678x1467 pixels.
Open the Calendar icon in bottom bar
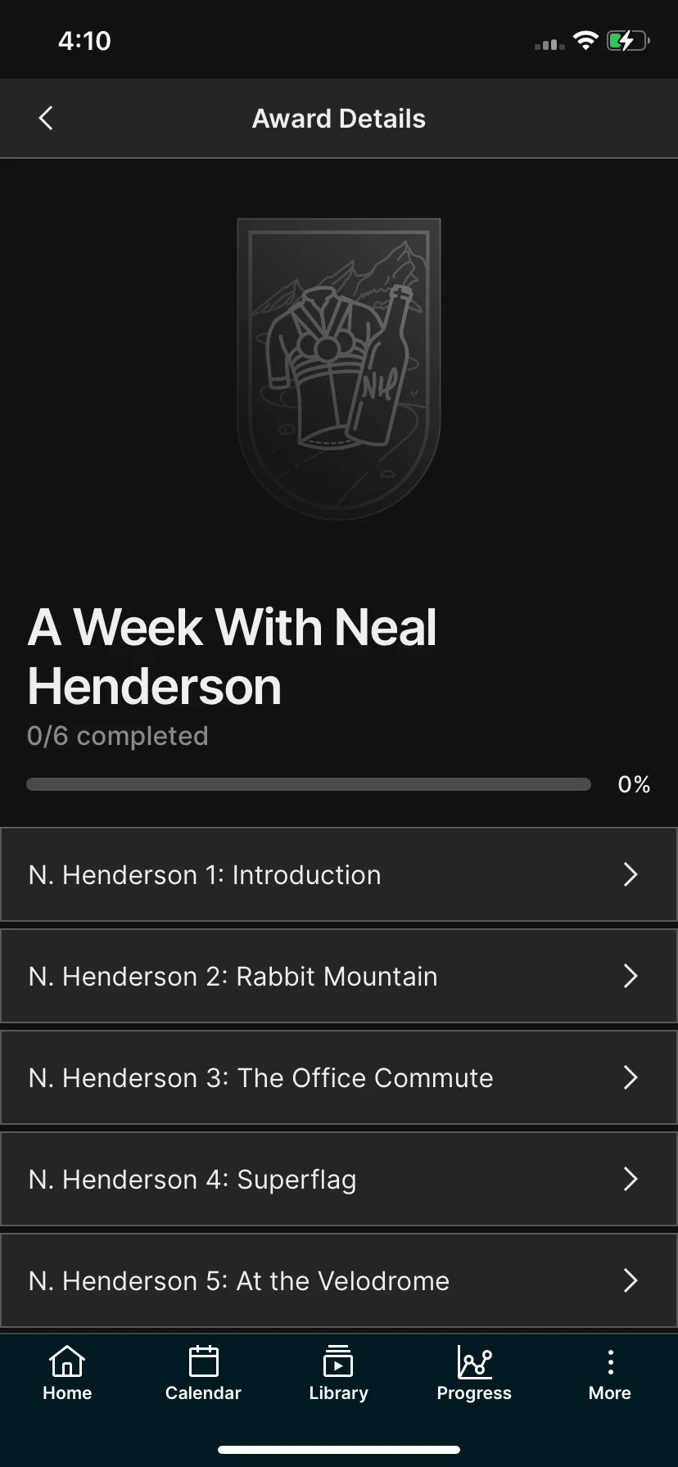coord(203,1362)
